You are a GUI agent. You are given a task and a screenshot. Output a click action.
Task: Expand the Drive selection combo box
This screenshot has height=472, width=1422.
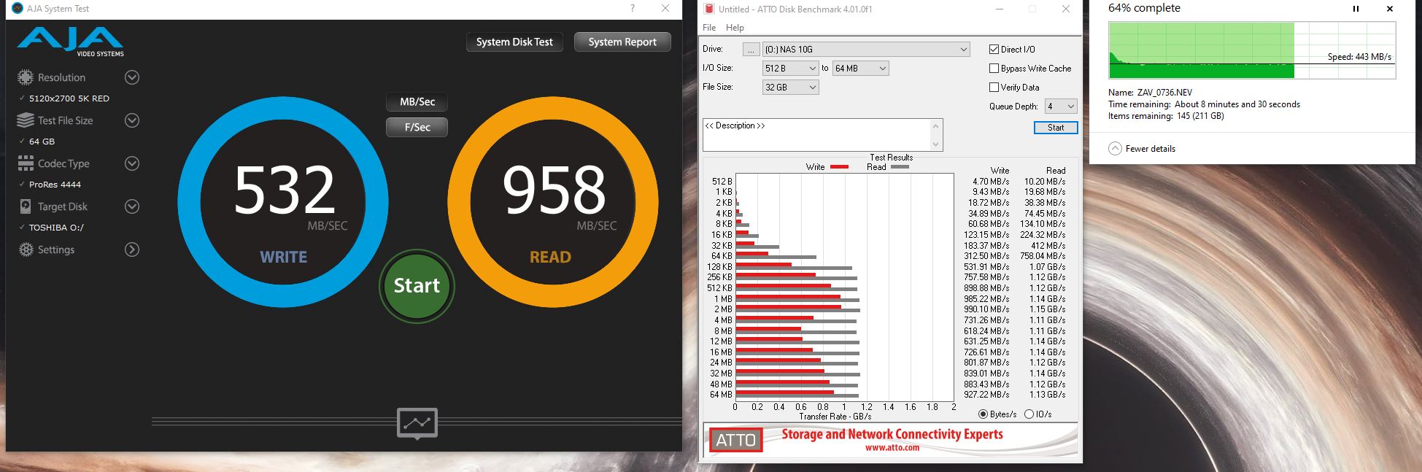point(866,50)
